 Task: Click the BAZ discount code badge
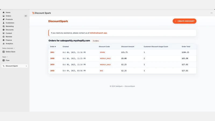coord(102,71)
